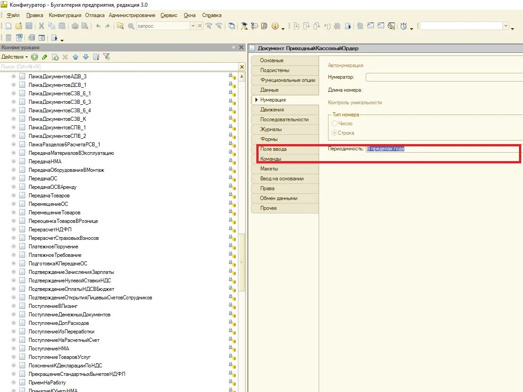Expand the ПриемНаРаботу tree node
This screenshot has width=523, height=392.
click(x=14, y=382)
